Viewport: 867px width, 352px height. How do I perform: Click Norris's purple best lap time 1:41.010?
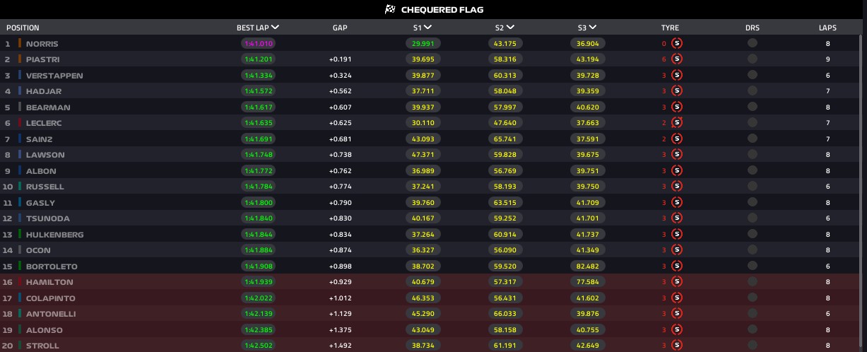coord(259,43)
